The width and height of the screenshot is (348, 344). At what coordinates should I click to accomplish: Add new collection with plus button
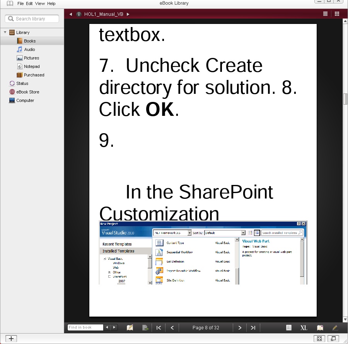click(x=11, y=339)
